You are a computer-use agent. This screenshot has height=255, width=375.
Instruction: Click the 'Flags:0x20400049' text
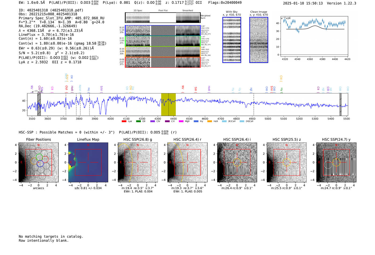point(225,3)
